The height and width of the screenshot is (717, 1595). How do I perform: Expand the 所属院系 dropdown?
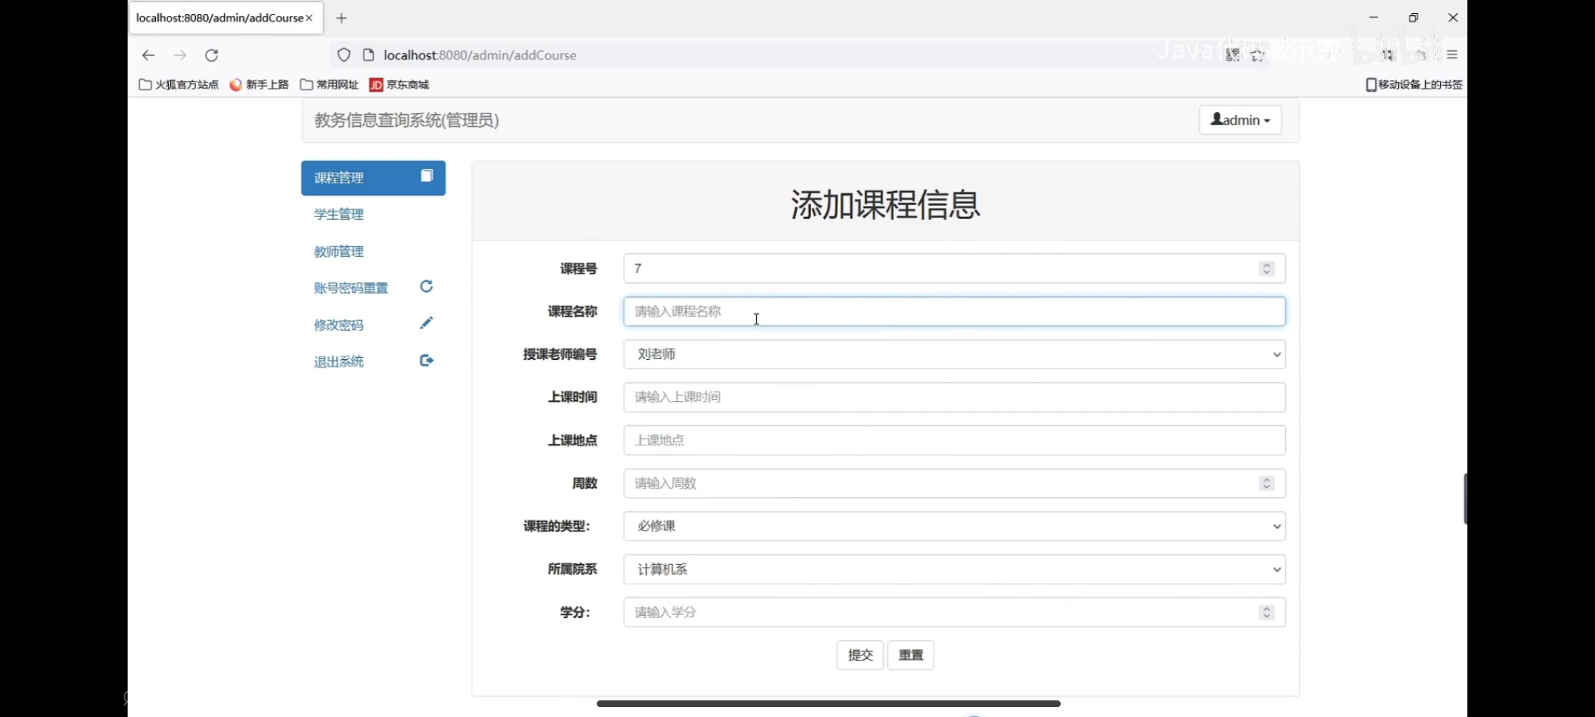click(954, 570)
